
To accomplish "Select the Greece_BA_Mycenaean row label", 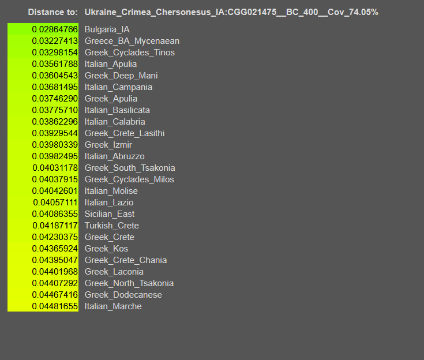I will 132,41.
